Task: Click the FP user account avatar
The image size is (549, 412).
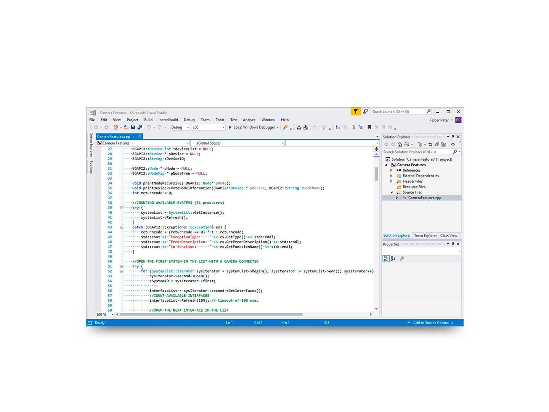Action: click(x=458, y=120)
